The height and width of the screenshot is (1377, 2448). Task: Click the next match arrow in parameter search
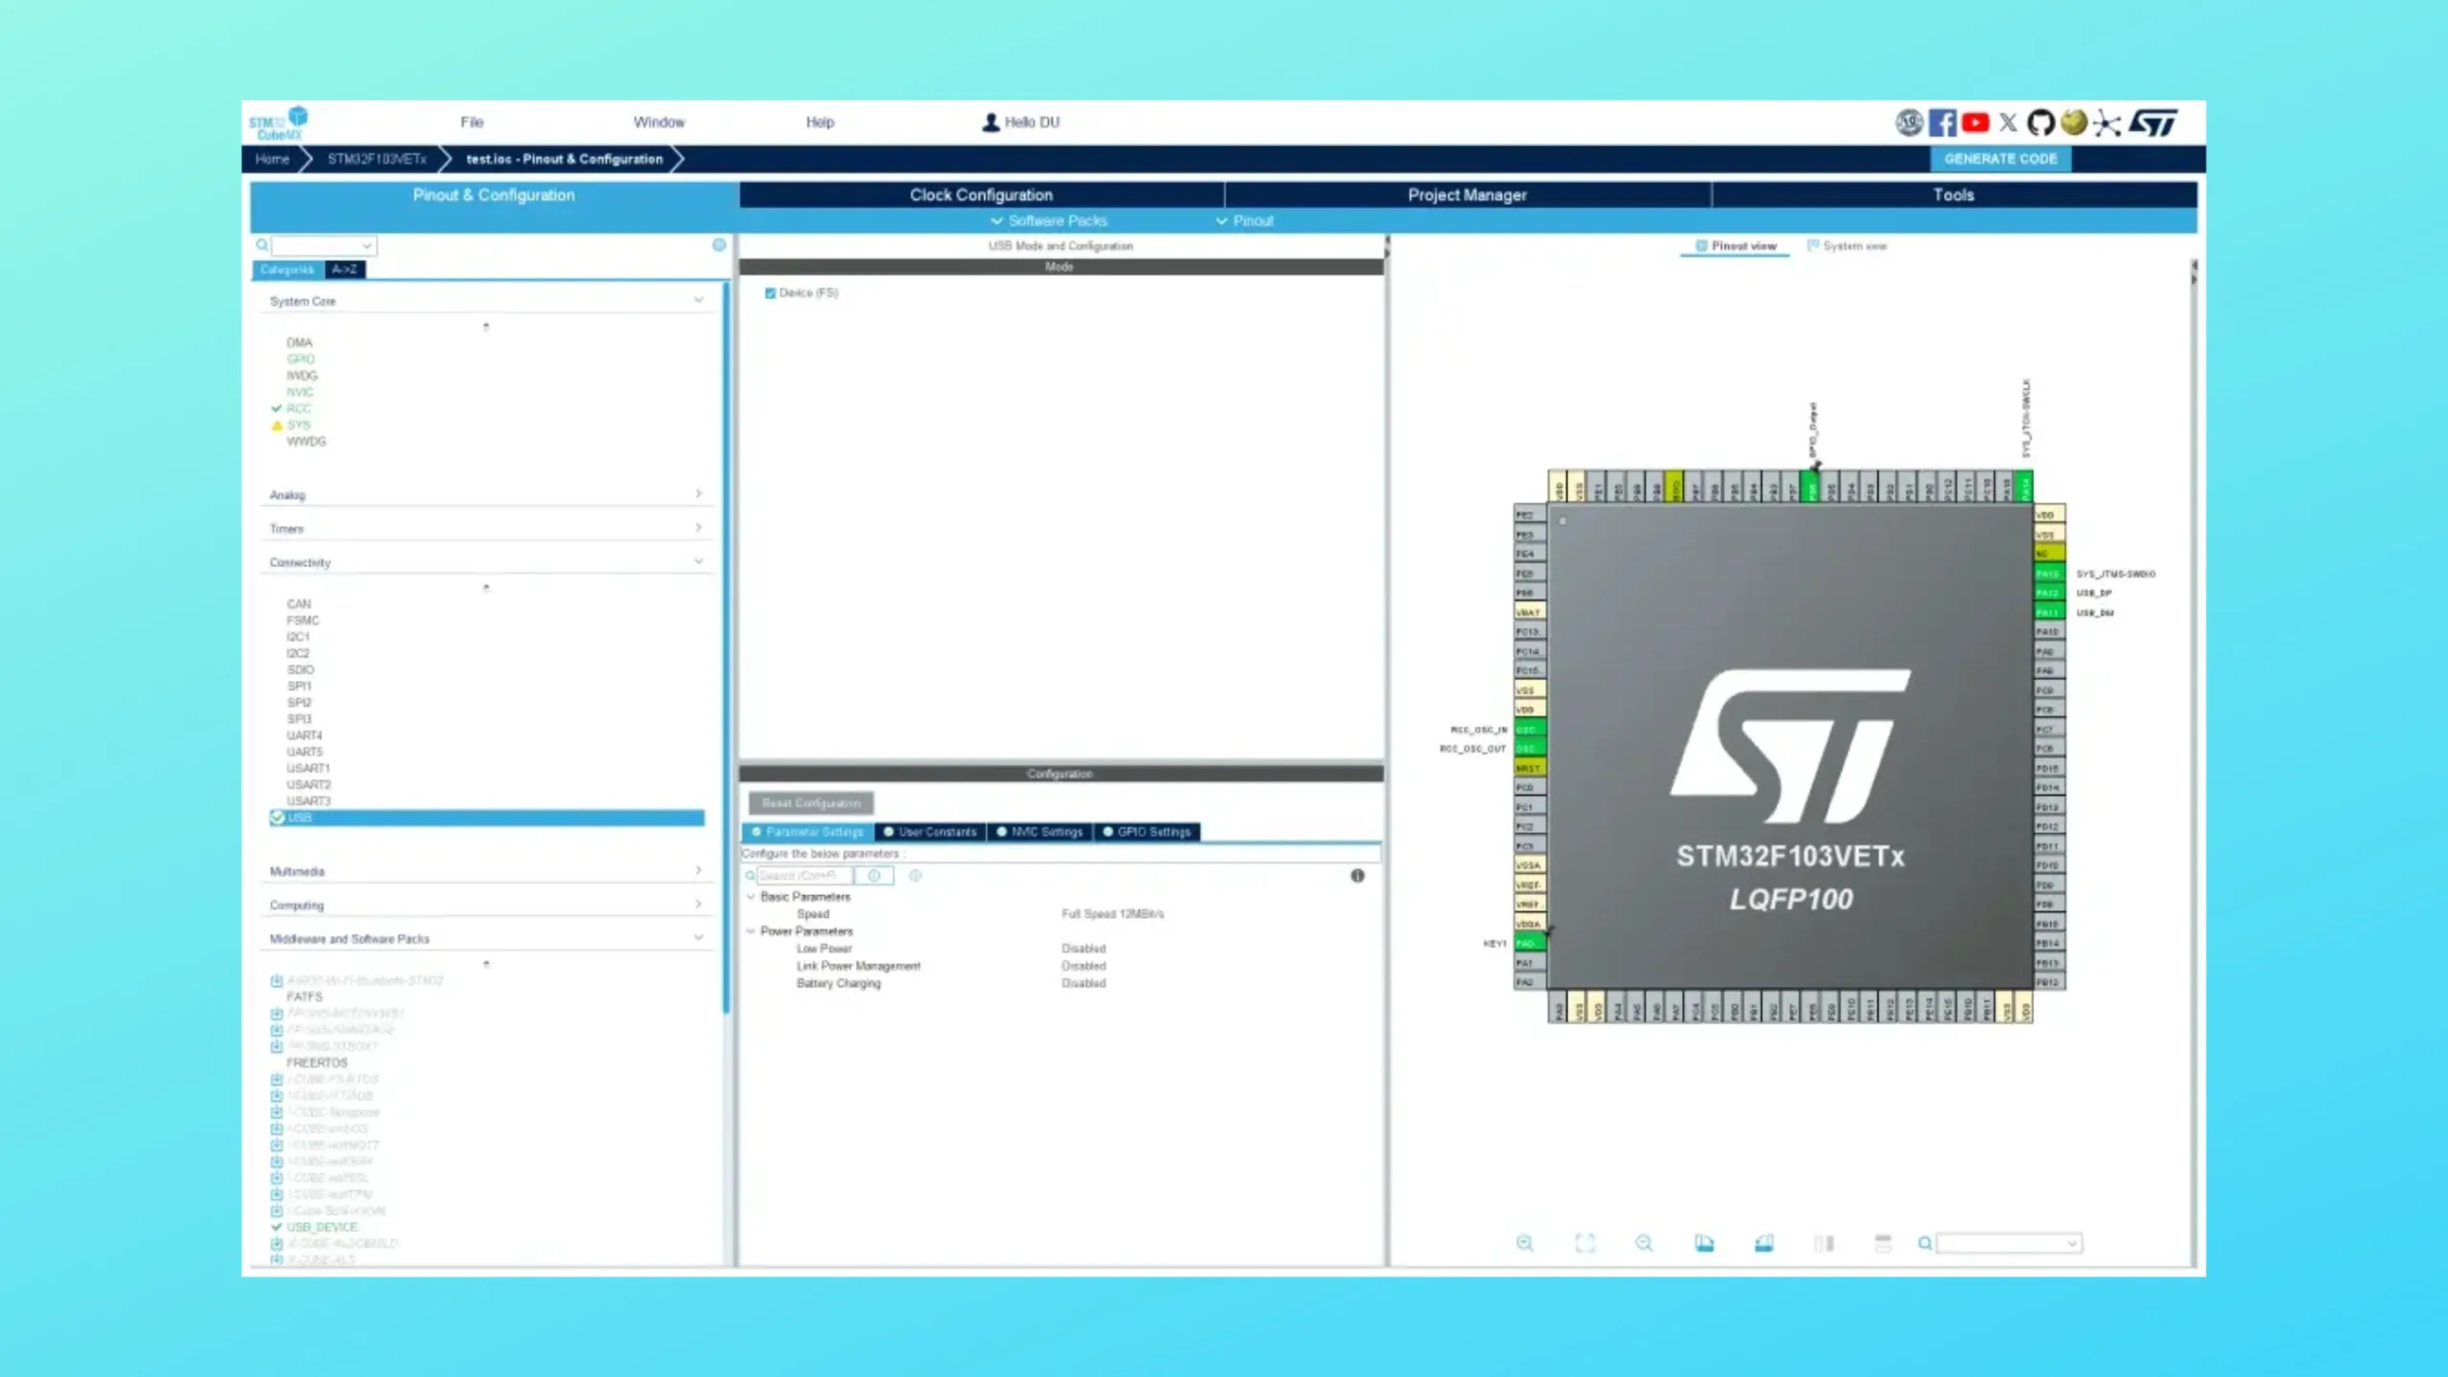tap(915, 876)
